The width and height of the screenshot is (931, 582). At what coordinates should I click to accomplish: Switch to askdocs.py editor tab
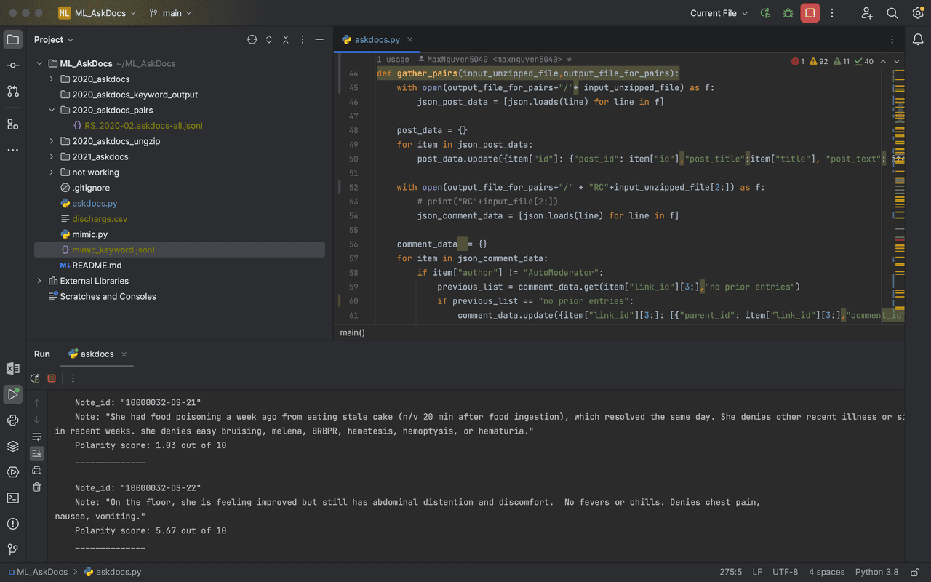click(x=377, y=40)
